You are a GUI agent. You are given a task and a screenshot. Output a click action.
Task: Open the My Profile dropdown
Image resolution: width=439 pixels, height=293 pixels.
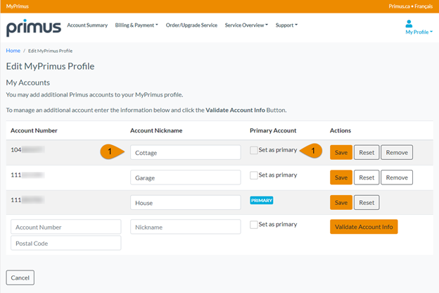tap(419, 32)
